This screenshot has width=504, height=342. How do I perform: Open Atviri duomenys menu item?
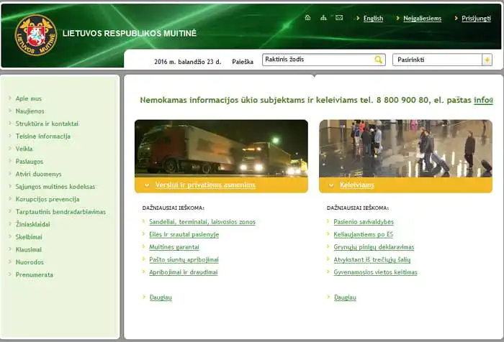pyautogui.click(x=38, y=174)
